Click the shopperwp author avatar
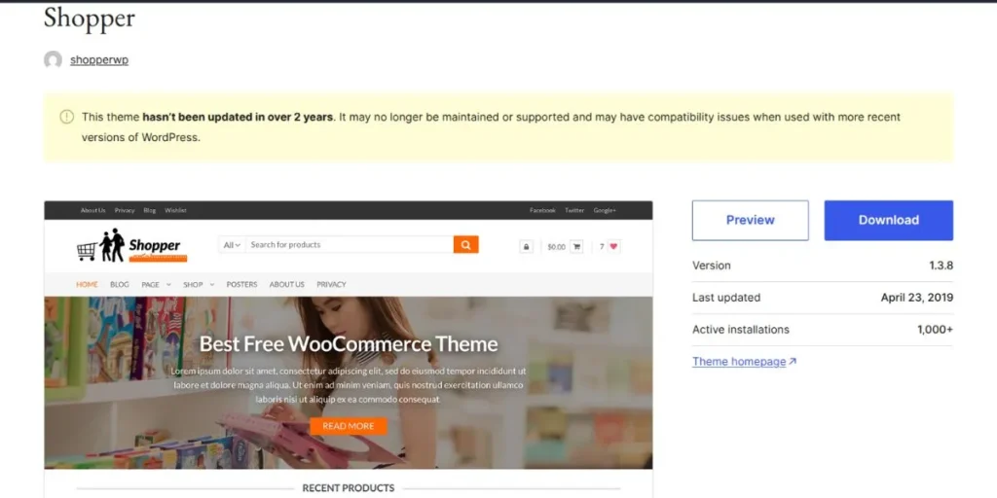 coord(53,60)
